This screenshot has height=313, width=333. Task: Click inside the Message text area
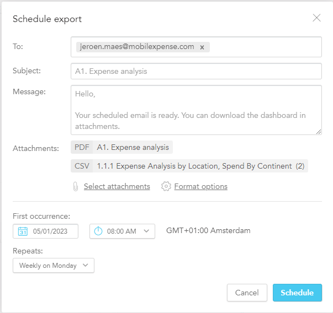coord(196,109)
